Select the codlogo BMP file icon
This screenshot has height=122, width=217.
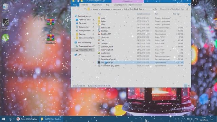point(99,43)
